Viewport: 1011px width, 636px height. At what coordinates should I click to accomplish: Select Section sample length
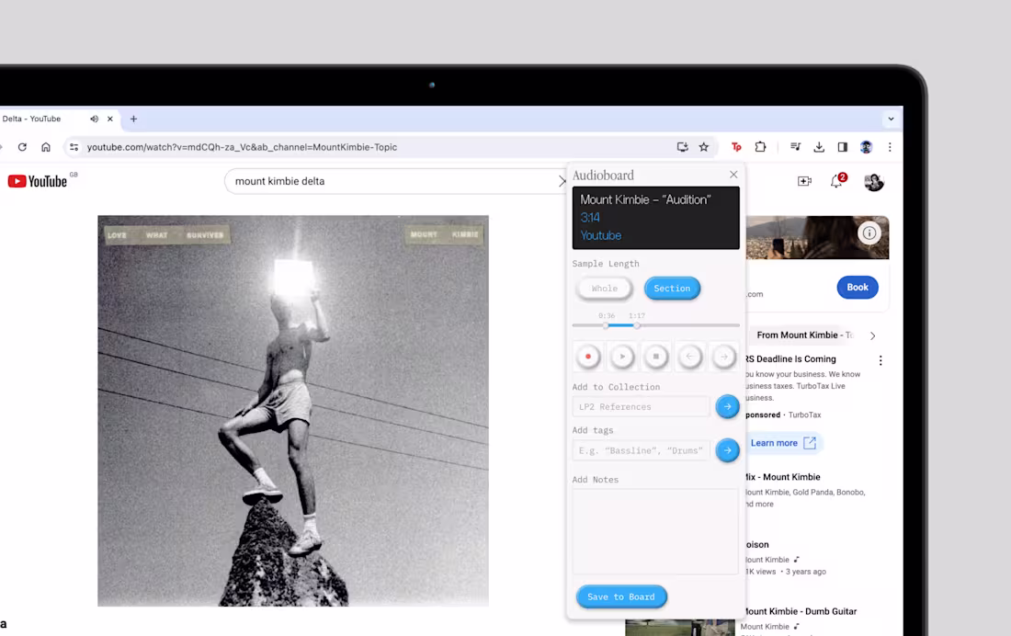point(672,289)
